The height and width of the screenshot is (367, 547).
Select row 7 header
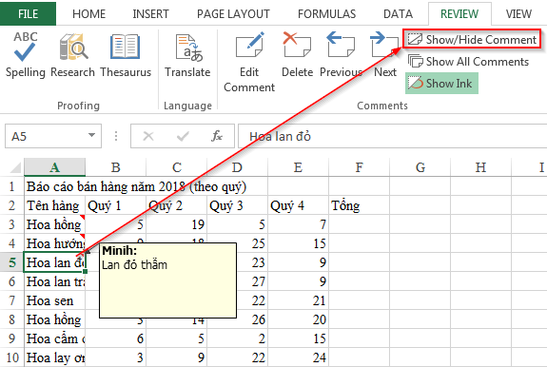click(11, 300)
